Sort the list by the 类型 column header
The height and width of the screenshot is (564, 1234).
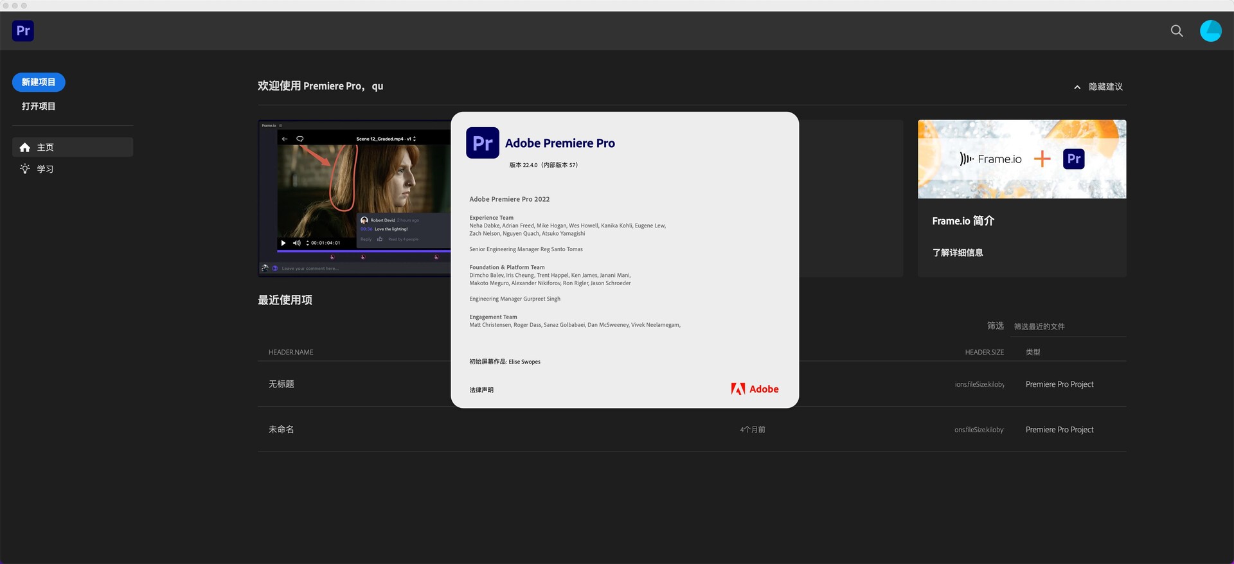[1033, 352]
